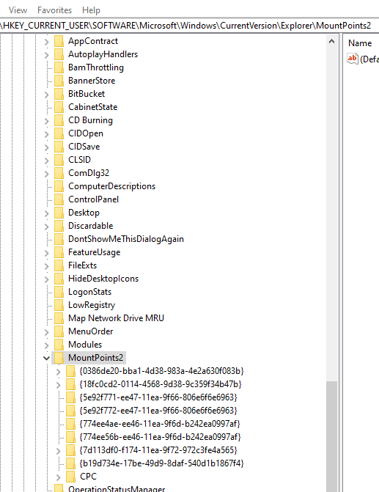Click the ComputerDescriptions folder icon
Screen dimensions: 379x492
(x=59, y=186)
